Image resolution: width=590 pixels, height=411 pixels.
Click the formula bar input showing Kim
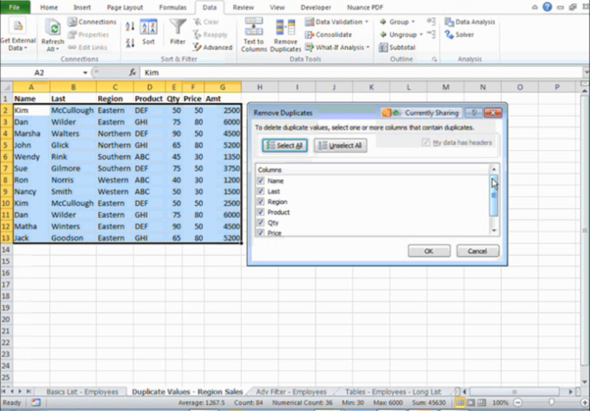[x=360, y=73]
